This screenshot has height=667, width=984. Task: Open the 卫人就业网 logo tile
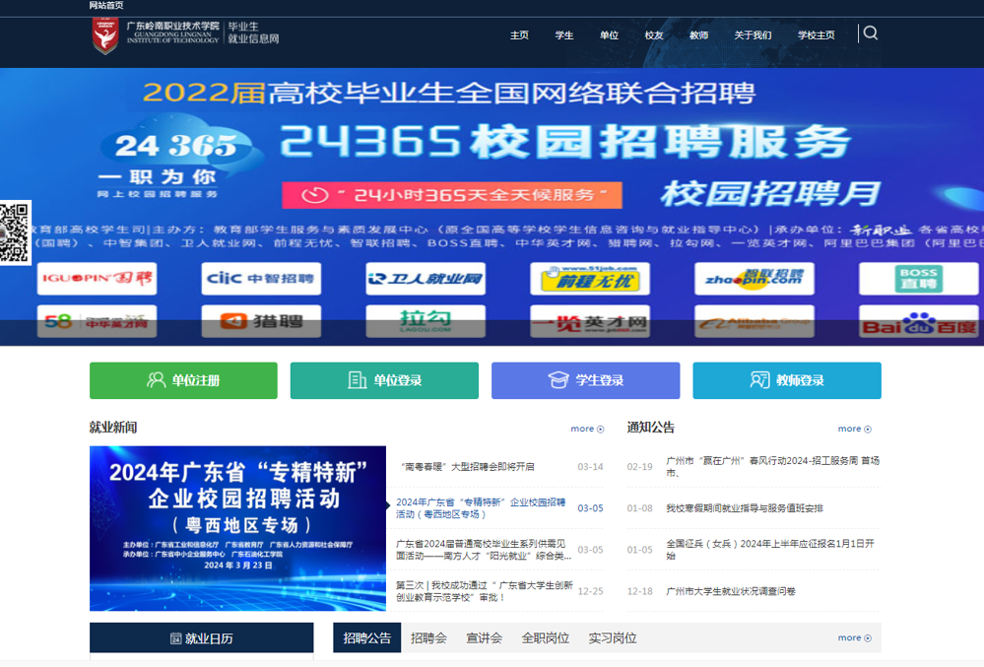426,279
